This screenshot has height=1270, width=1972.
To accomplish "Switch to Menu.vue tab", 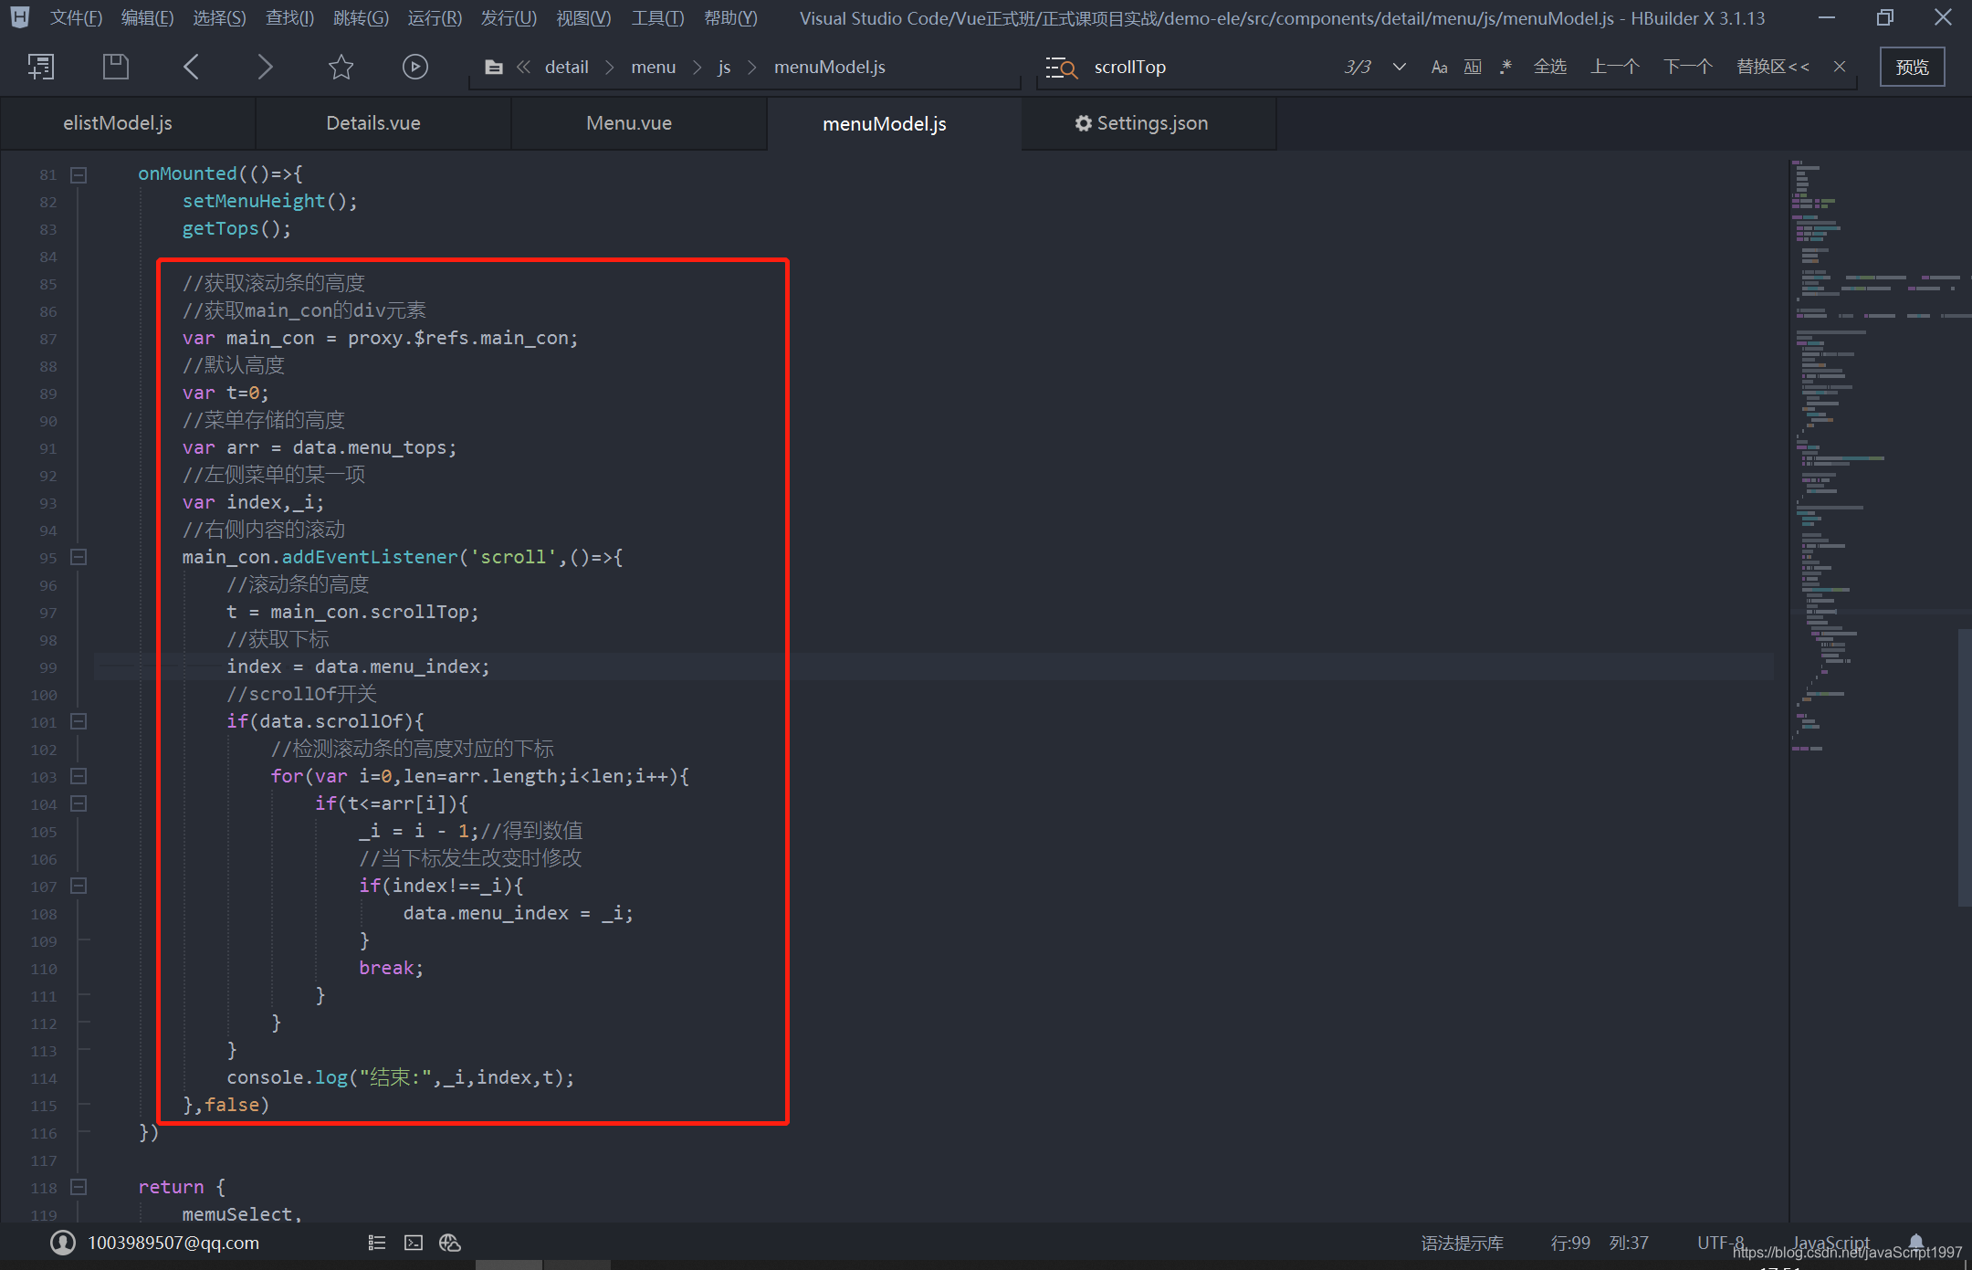I will pyautogui.click(x=639, y=123).
